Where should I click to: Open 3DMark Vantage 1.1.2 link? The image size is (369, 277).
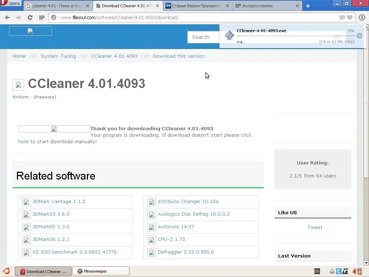[x=59, y=202]
